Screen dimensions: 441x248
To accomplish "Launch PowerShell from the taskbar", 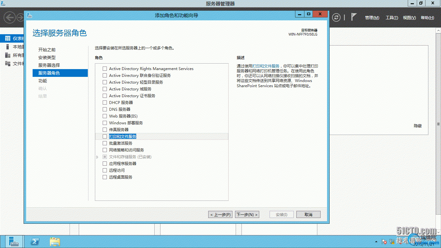I will (35, 242).
